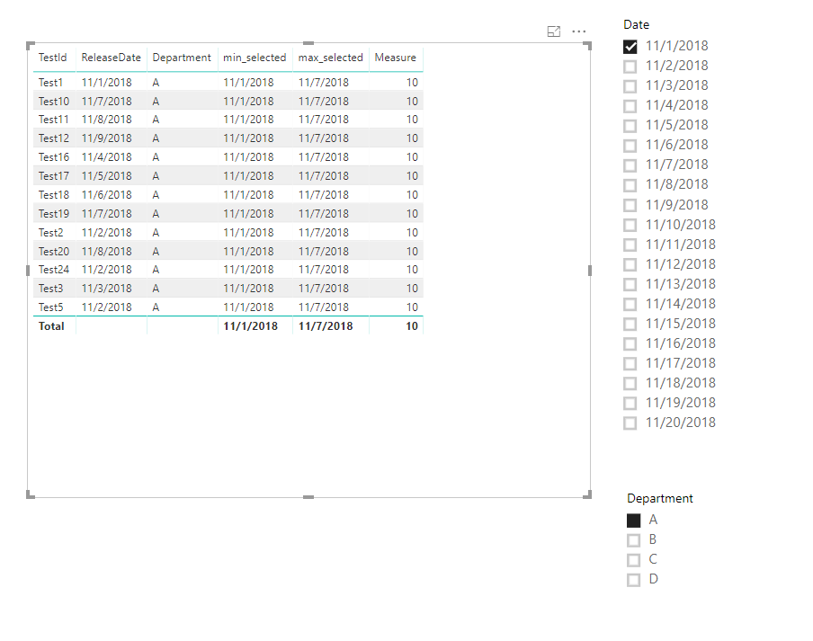This screenshot has width=813, height=641.
Task: Select Department D checkbox
Action: [x=634, y=580]
